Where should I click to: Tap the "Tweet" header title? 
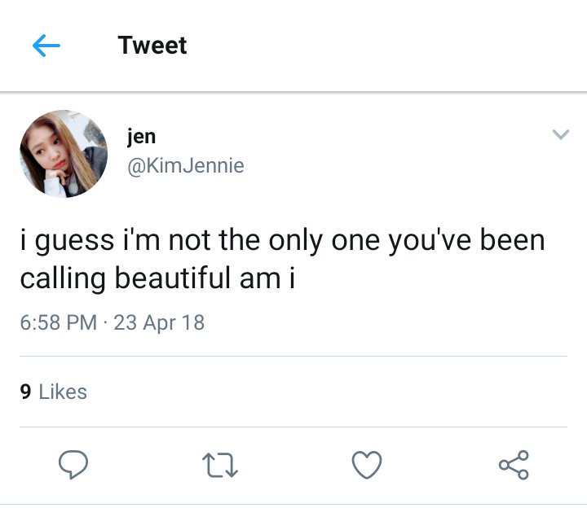[152, 46]
